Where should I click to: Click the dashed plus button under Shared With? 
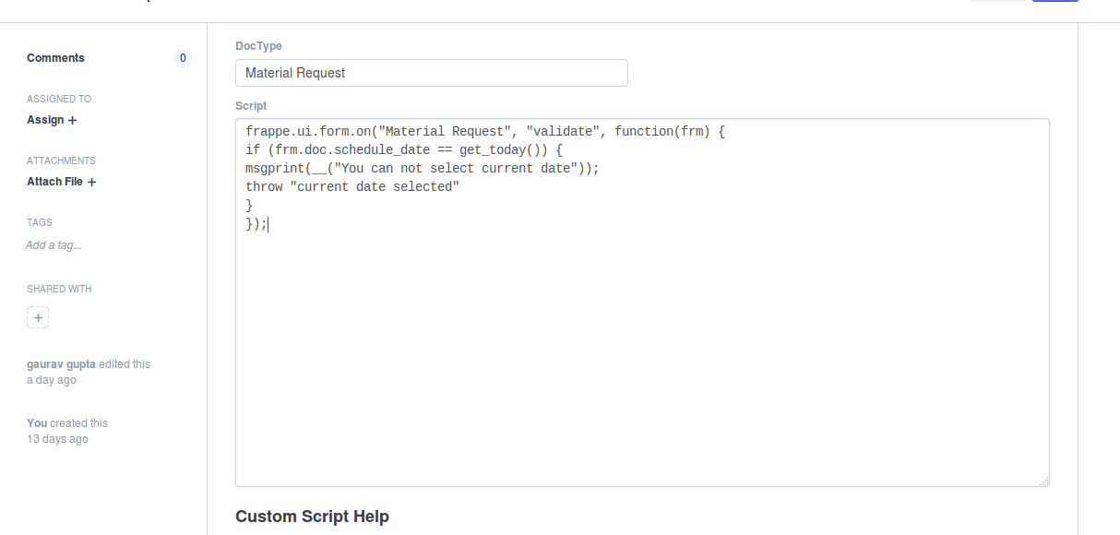tap(38, 317)
